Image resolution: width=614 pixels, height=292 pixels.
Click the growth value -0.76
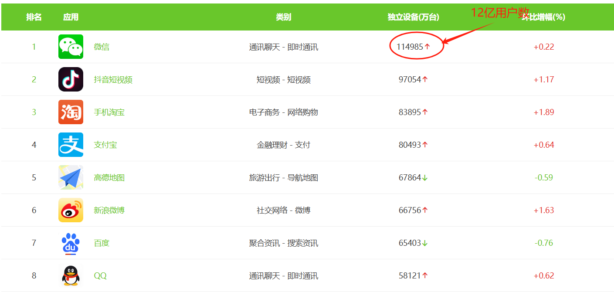point(544,243)
